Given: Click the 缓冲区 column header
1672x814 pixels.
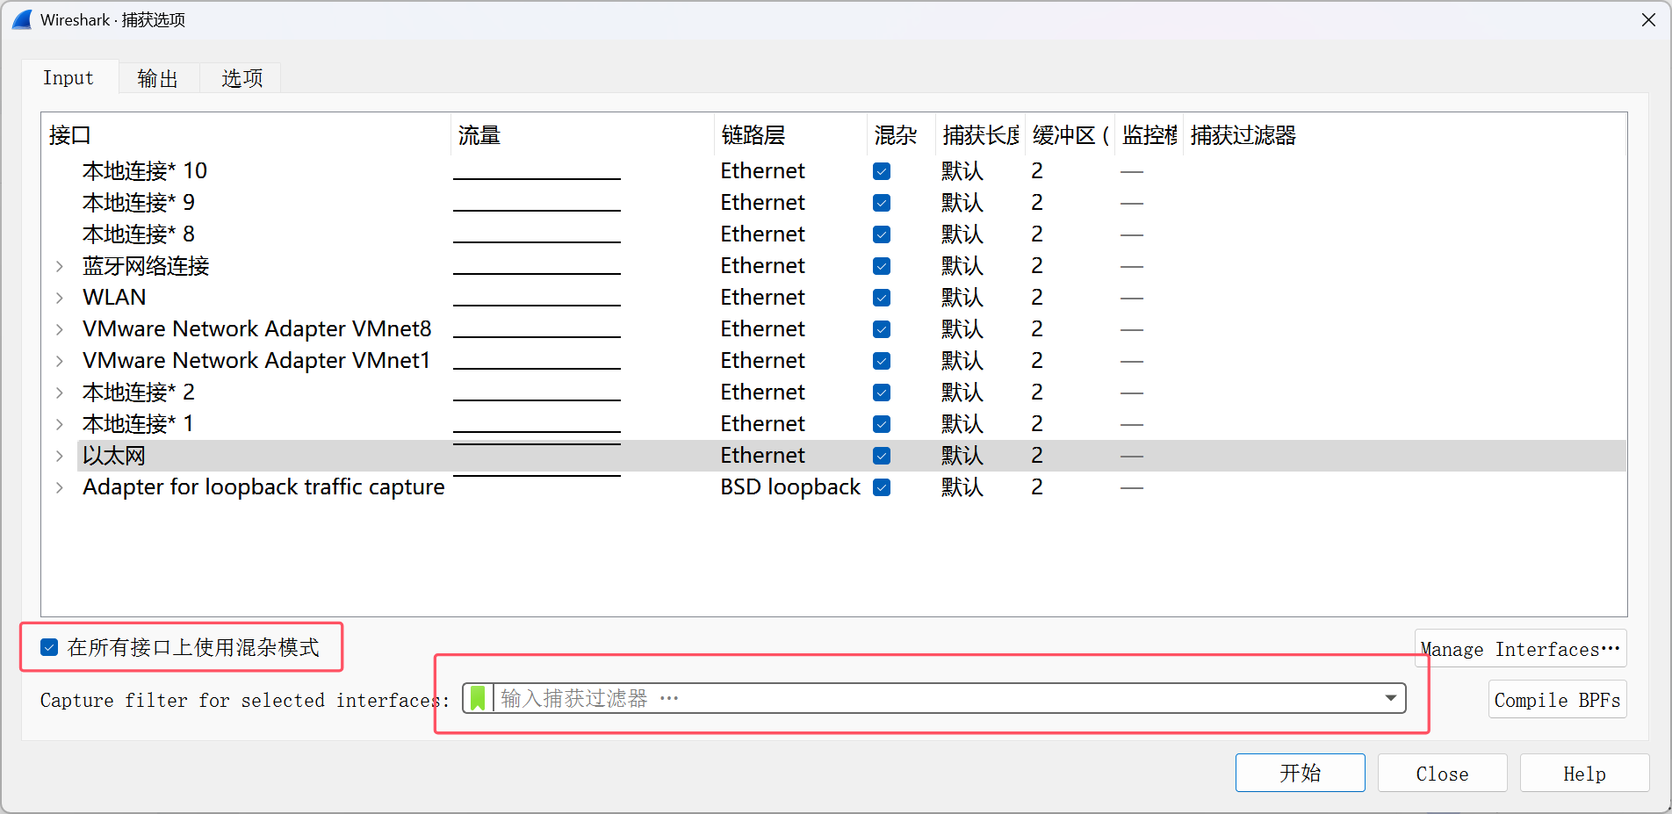Looking at the screenshot, I should click(x=1070, y=135).
